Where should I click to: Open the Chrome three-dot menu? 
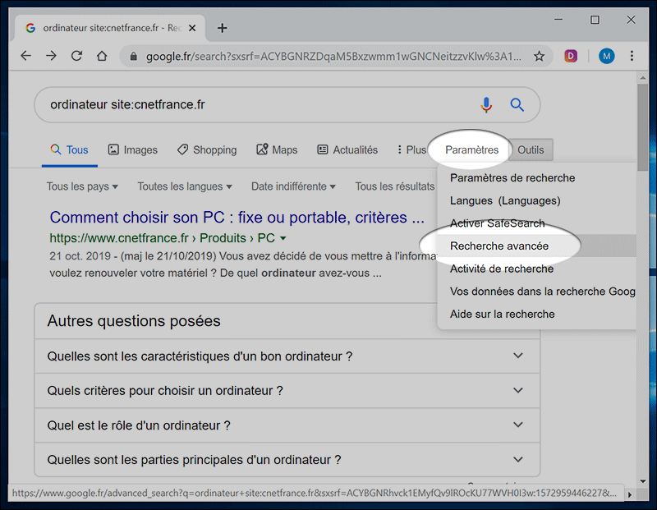tap(632, 56)
